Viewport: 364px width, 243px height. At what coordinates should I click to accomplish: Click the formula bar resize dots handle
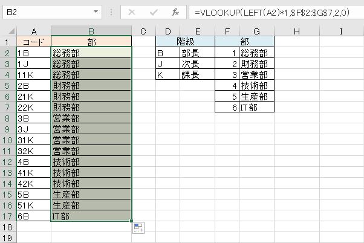click(111, 12)
